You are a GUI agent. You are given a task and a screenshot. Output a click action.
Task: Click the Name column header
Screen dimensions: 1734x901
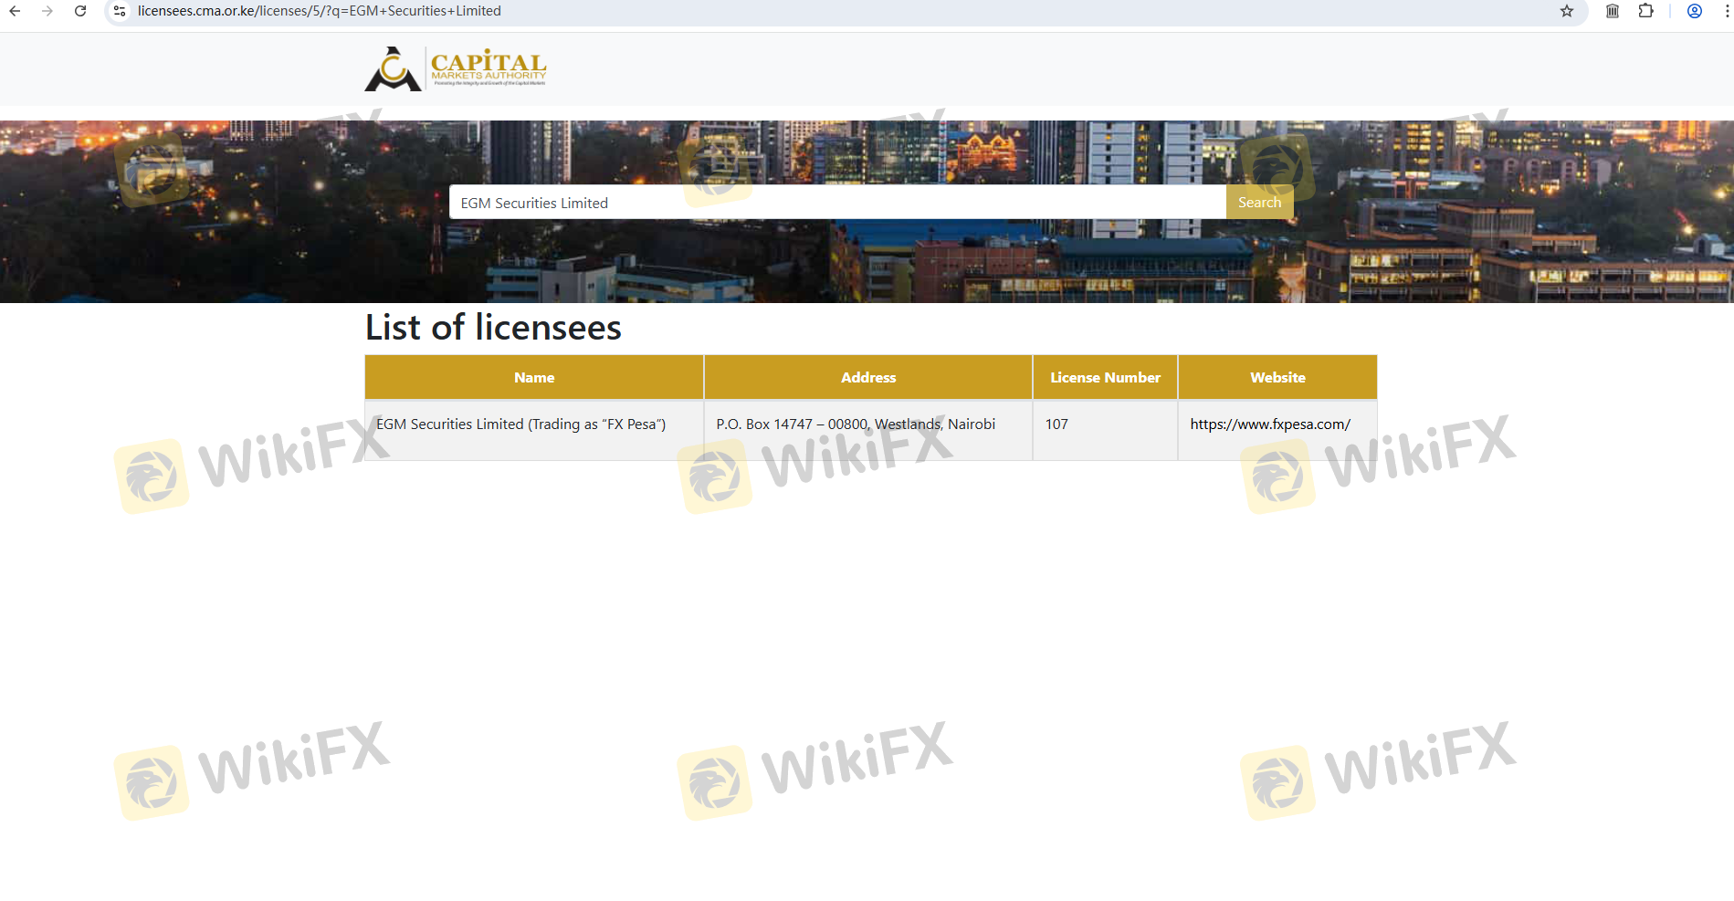tap(534, 378)
